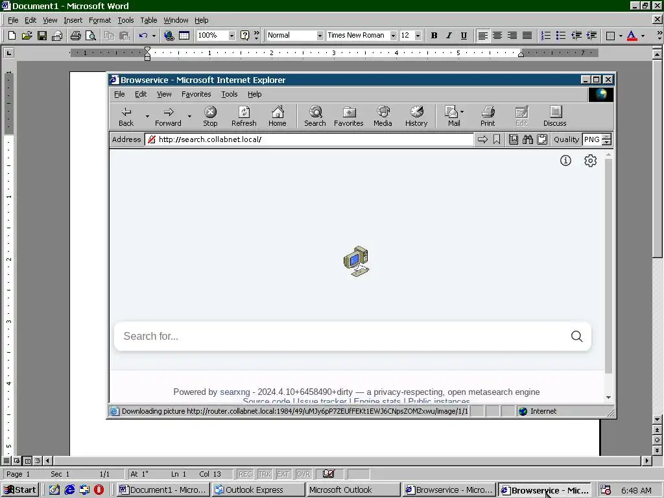Image resolution: width=664 pixels, height=498 pixels.
Task: Open Favorites from the Internet Explorer toolbar
Action: 348,117
